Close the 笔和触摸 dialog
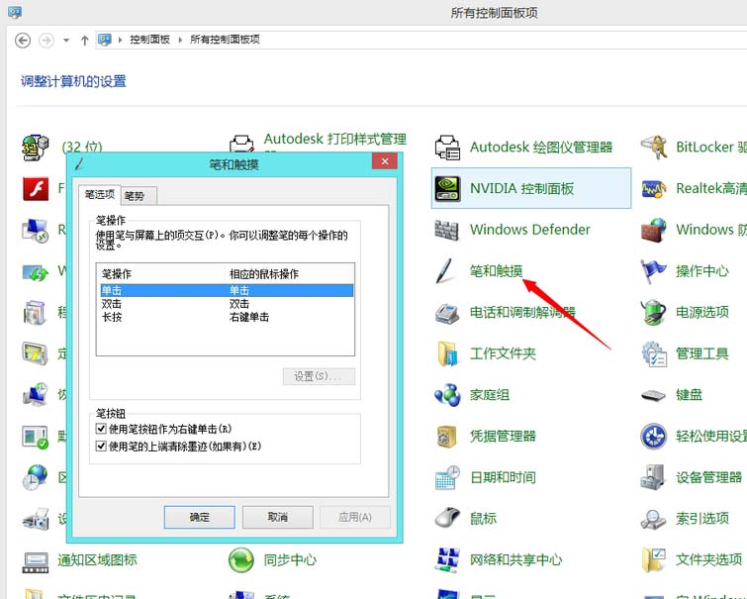The image size is (747, 599). tap(385, 161)
